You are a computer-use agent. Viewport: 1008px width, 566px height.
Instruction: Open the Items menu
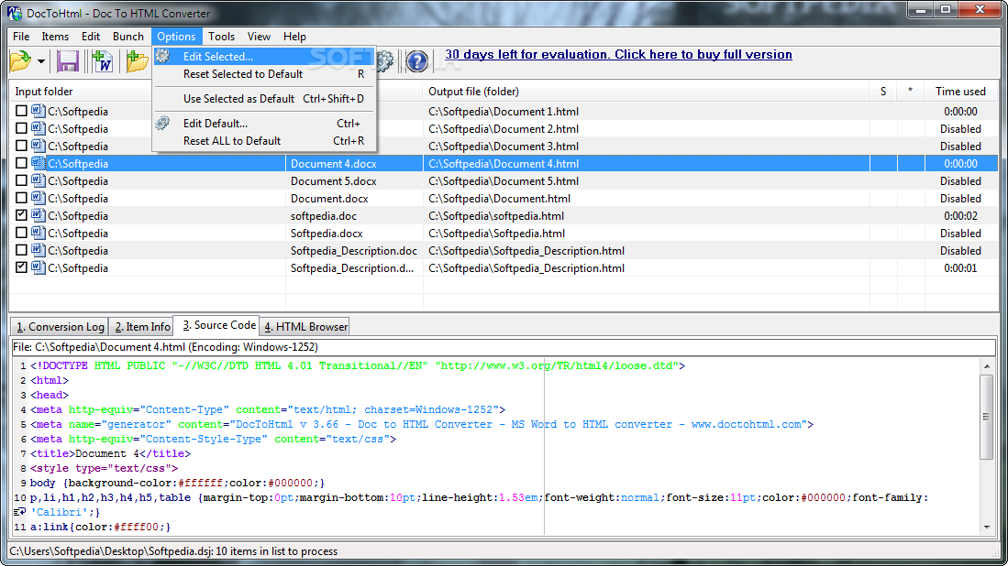pos(55,37)
